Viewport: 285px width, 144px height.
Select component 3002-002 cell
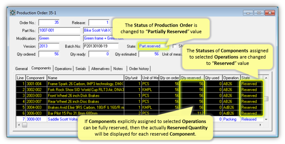[36, 90]
